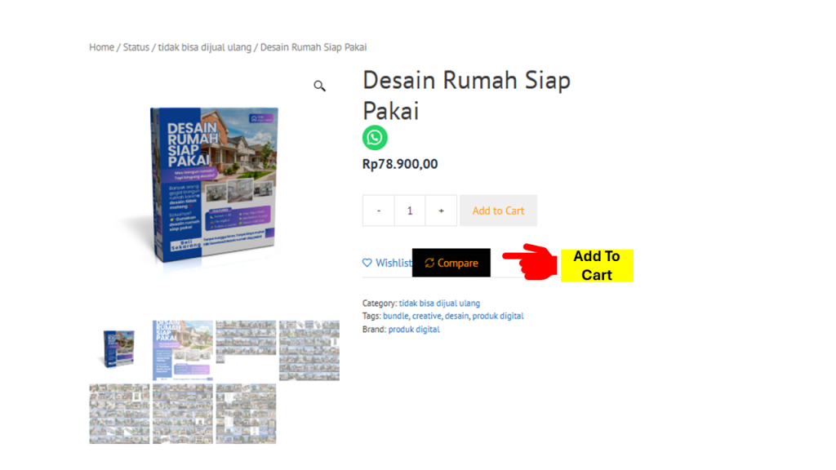Screen dimensions: 836x470
Task: Click the Wishlist heart icon
Action: pos(367,263)
